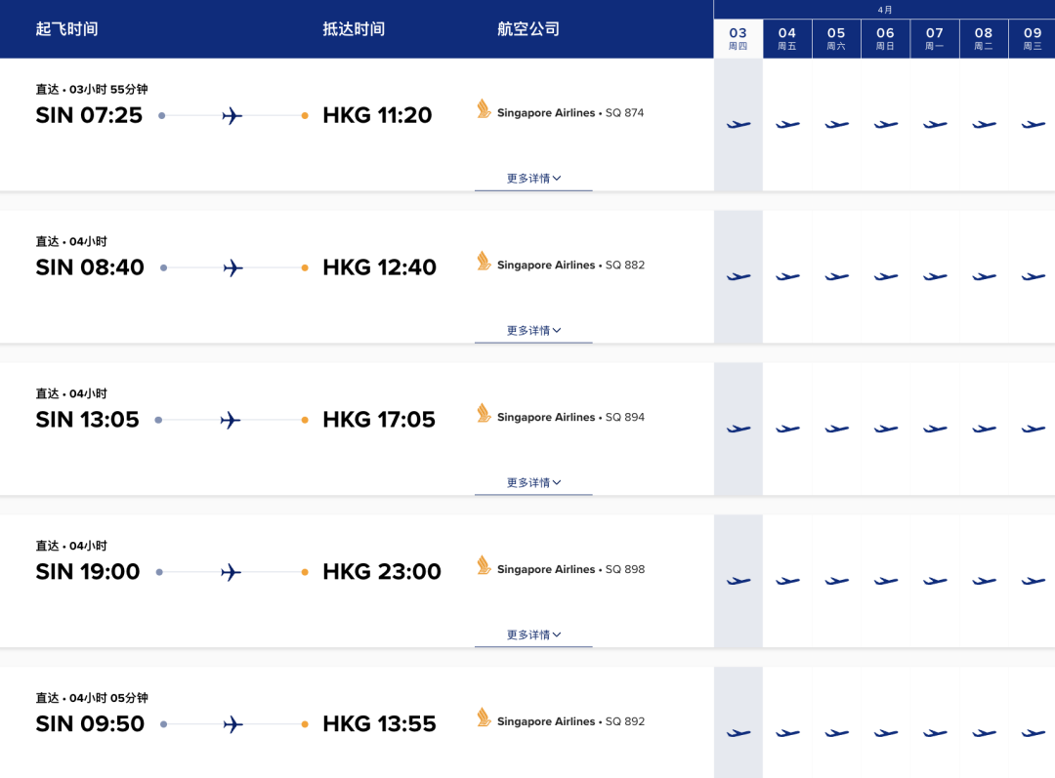Click the route airplane icon for SIN 13:05 flight
Image resolution: width=1055 pixels, height=778 pixels.
(231, 421)
